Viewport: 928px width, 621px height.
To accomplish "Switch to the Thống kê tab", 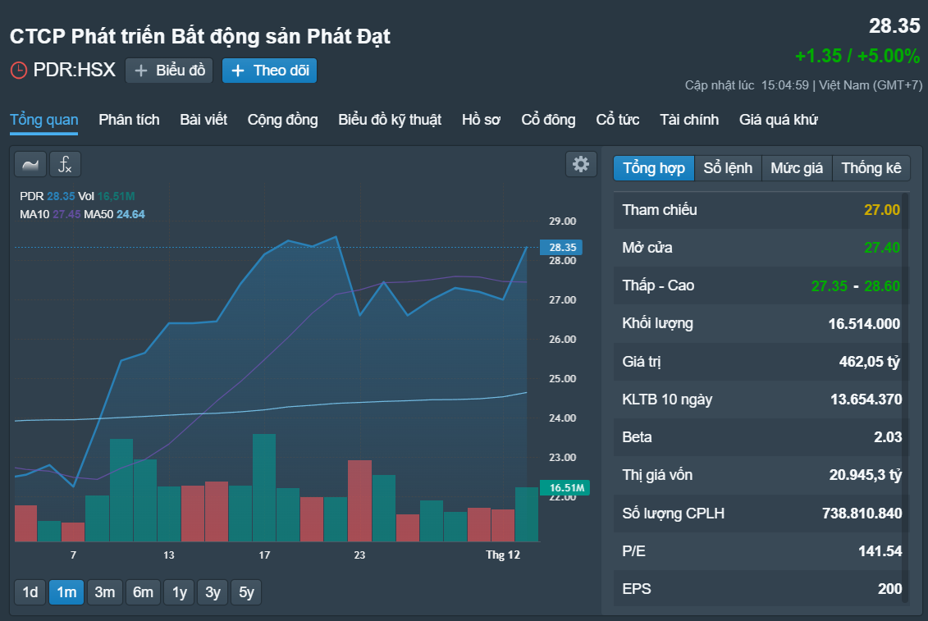I will point(871,168).
